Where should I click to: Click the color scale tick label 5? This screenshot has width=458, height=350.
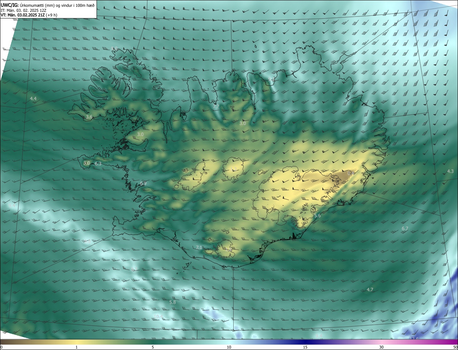pyautogui.click(x=153, y=347)
